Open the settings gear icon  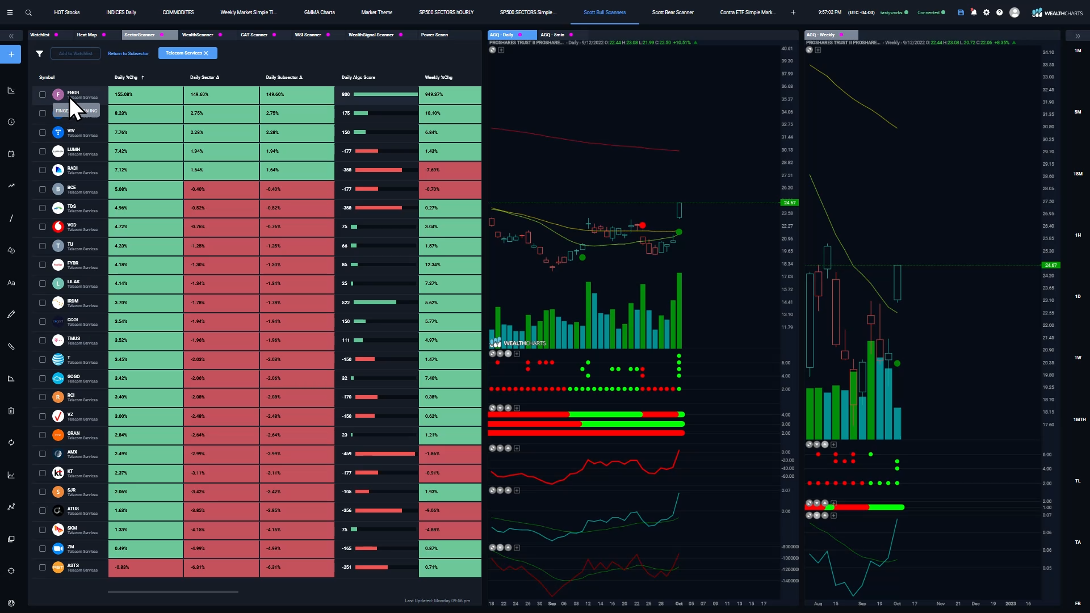coord(987,12)
